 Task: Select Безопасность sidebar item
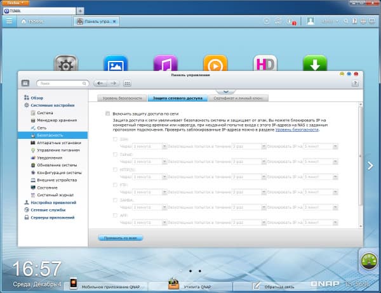(x=53, y=135)
